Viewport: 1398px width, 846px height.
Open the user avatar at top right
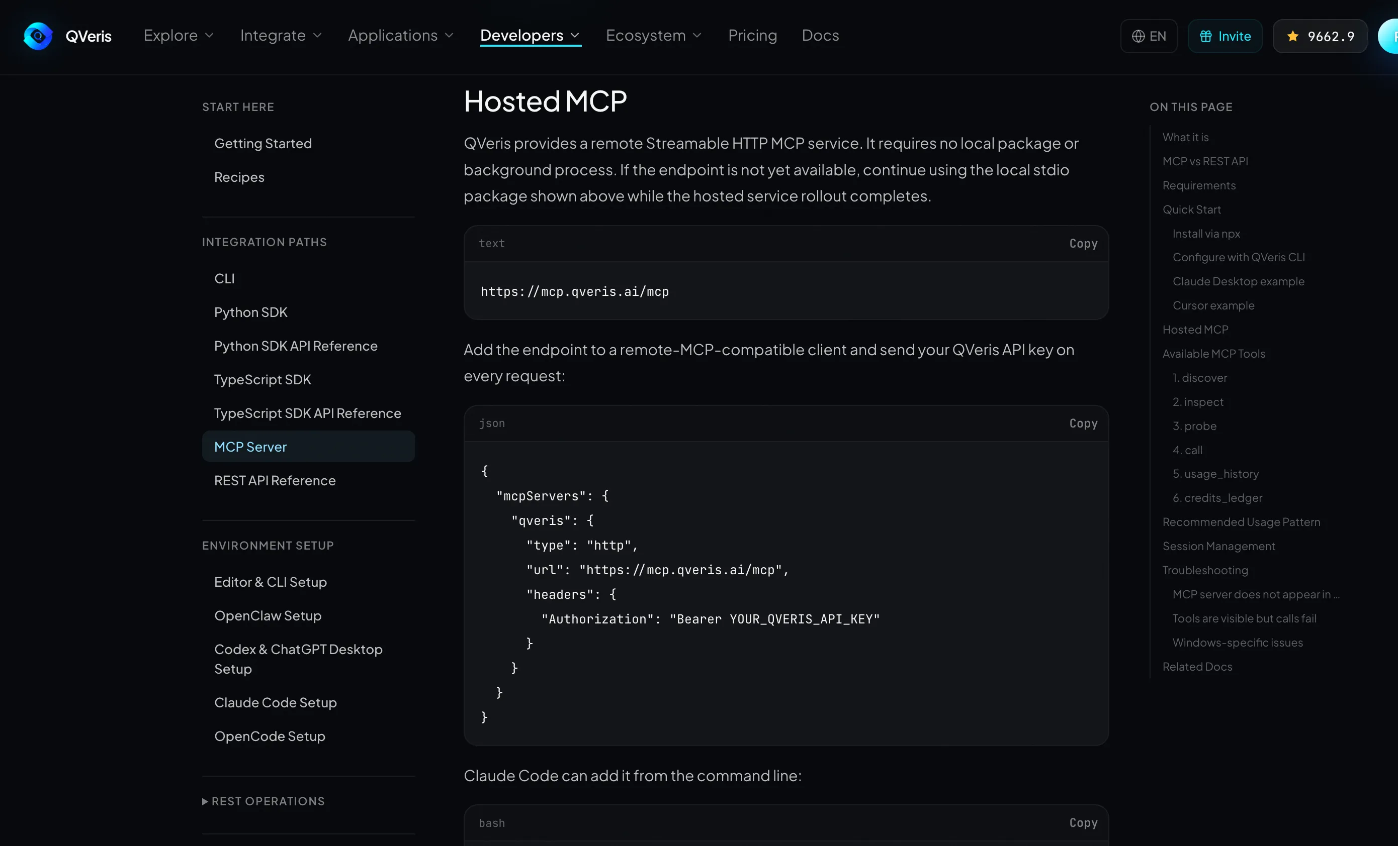tap(1389, 36)
